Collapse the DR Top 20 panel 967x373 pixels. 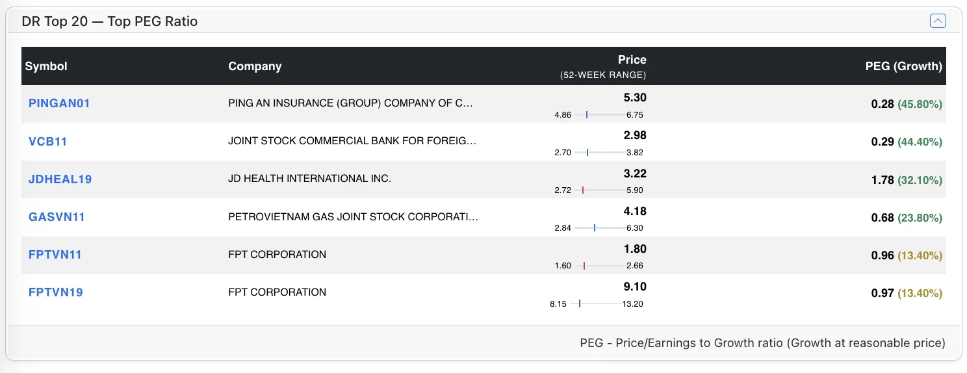[x=938, y=21]
